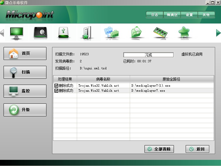Open the 监控 monitoring section
Viewport: 221px width, 166px height.
click(25, 91)
